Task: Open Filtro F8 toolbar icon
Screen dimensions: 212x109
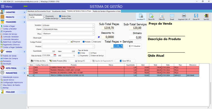Action: [162, 16]
